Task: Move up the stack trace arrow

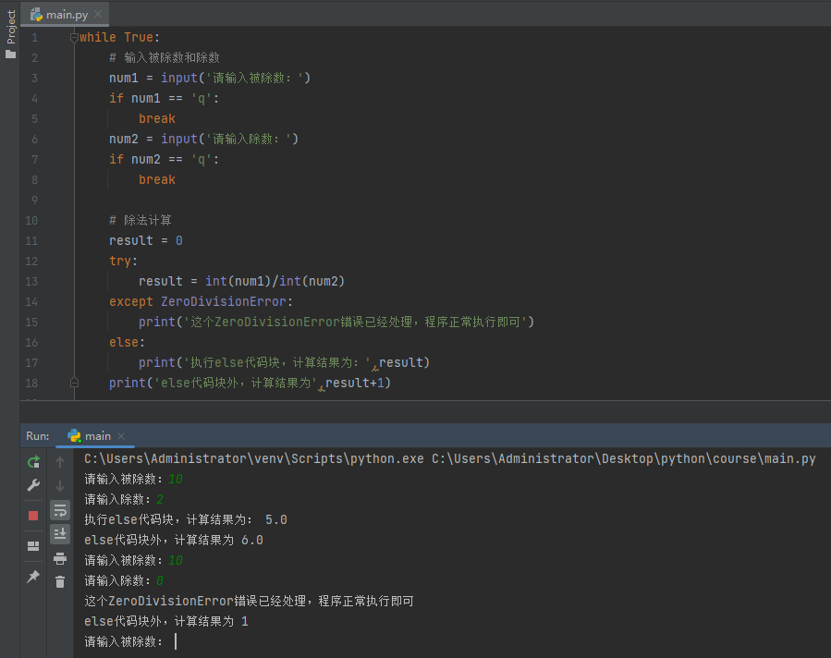Action: coord(60,462)
